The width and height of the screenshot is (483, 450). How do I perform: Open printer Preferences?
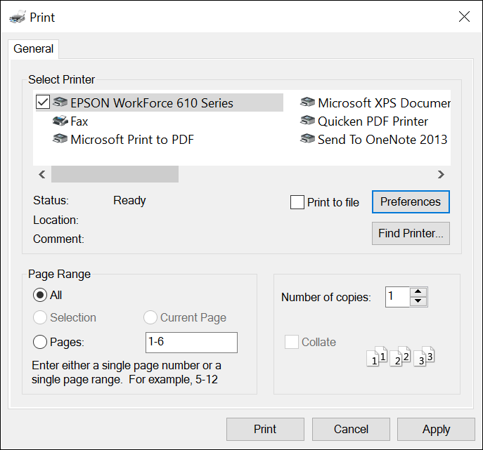[411, 201]
